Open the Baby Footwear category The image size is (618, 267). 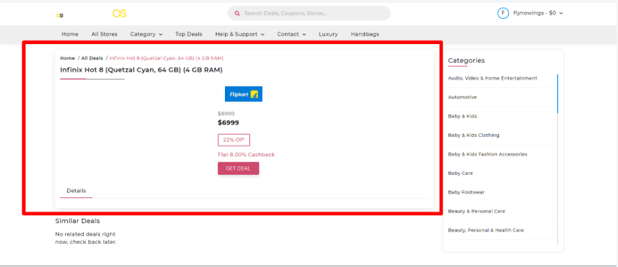pyautogui.click(x=466, y=192)
